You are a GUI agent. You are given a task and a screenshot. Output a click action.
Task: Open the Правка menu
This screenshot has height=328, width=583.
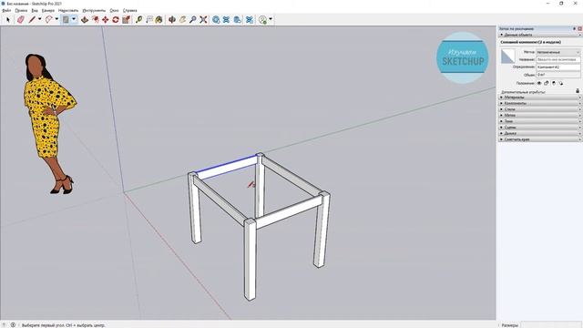[21, 10]
